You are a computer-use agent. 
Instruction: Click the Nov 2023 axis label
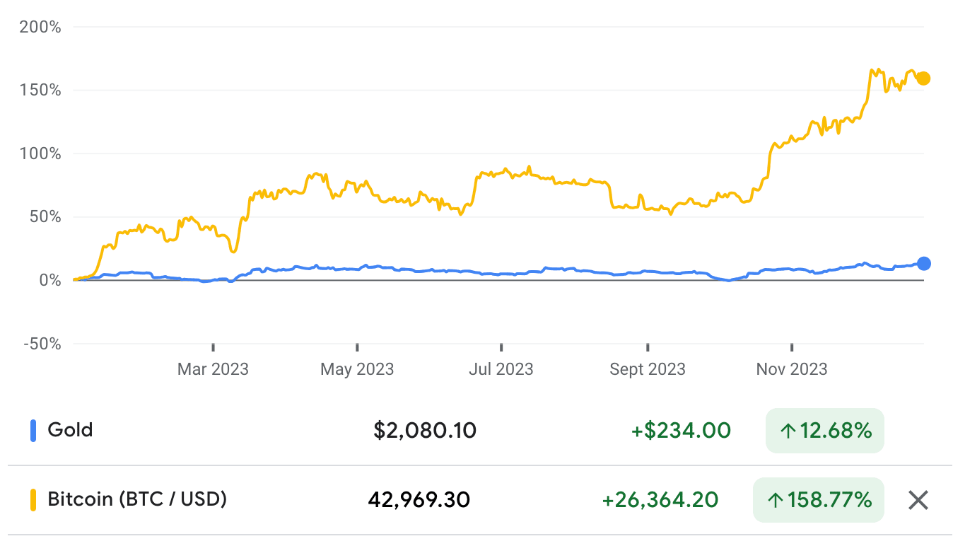[792, 369]
